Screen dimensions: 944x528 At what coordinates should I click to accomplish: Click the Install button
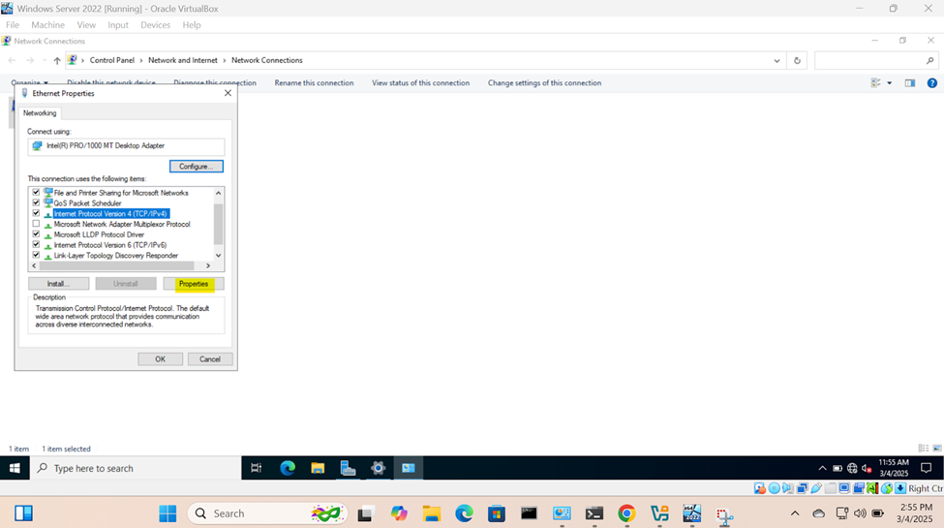(58, 284)
